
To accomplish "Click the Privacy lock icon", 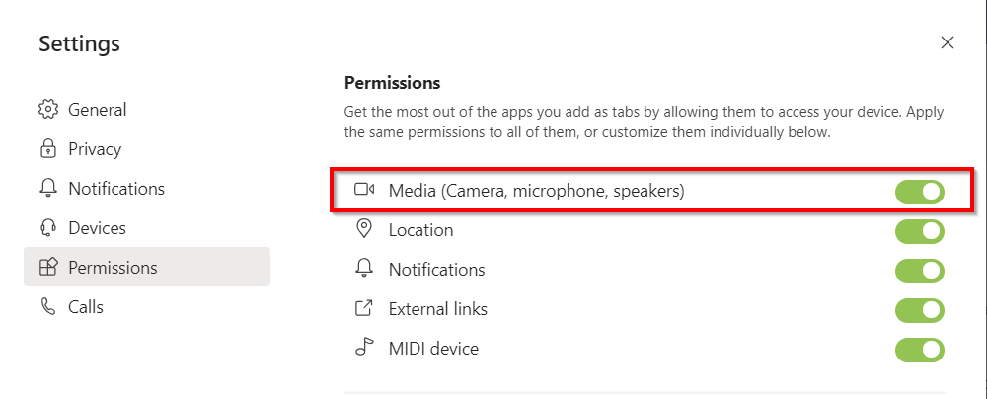I will click(x=47, y=149).
